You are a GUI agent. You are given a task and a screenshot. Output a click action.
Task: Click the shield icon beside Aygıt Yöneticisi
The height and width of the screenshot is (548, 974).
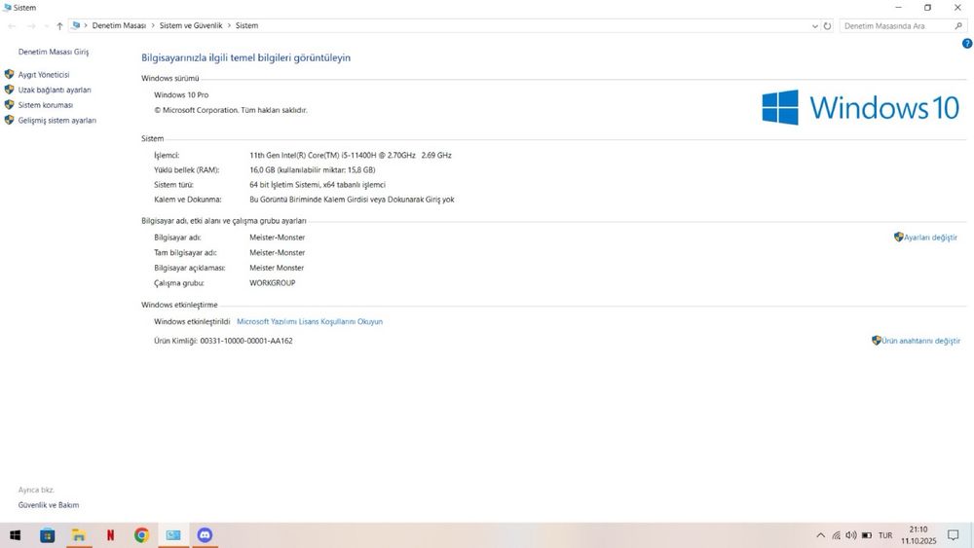click(x=9, y=74)
